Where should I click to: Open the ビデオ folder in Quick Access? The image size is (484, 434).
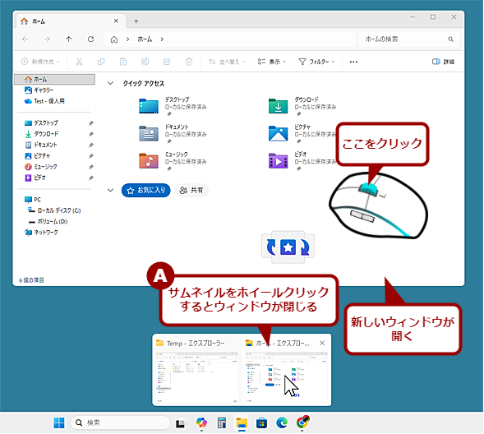[x=302, y=161]
